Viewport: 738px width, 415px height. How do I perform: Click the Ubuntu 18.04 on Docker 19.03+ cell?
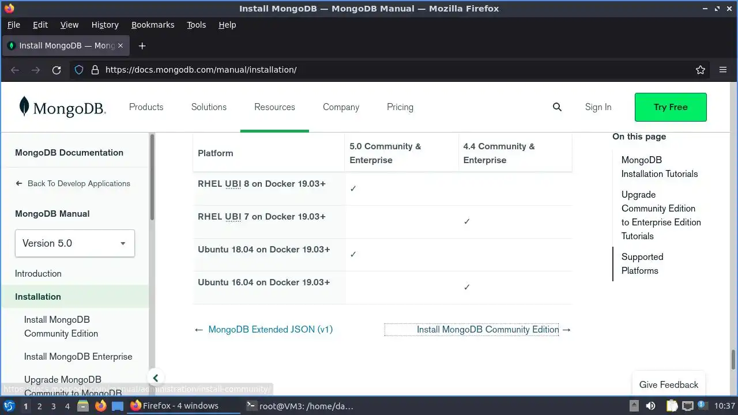coord(269,255)
